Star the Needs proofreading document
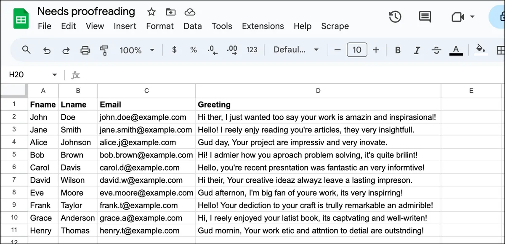The image size is (505, 244). pos(151,12)
